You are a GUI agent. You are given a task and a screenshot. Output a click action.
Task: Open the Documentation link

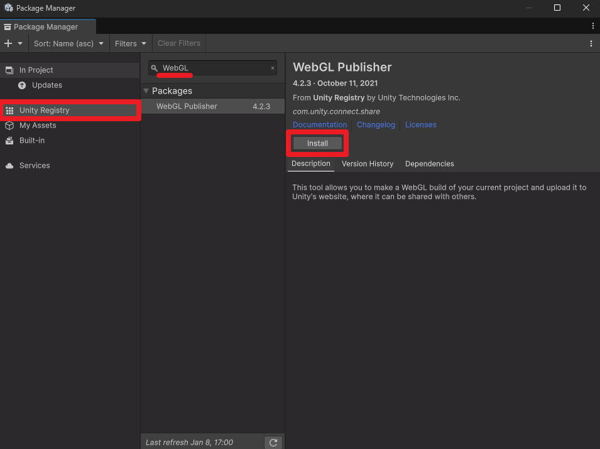point(320,125)
